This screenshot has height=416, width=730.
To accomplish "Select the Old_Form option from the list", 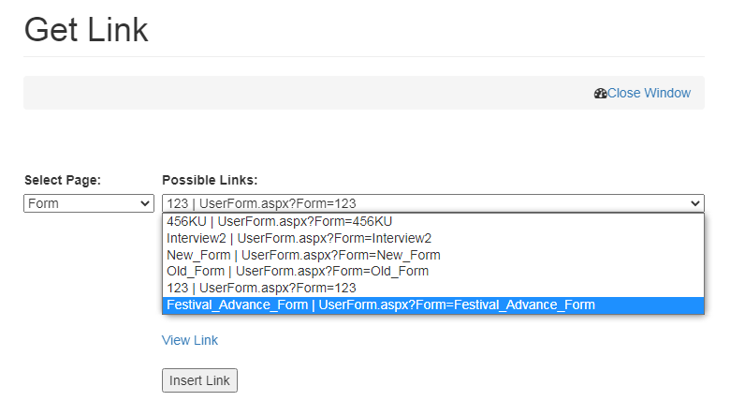I will tap(298, 272).
